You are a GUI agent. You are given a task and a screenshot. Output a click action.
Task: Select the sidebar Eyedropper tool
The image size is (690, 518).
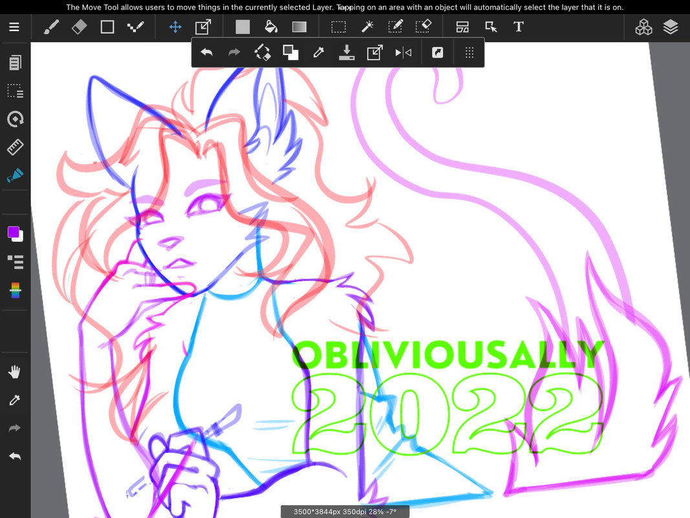click(x=14, y=400)
